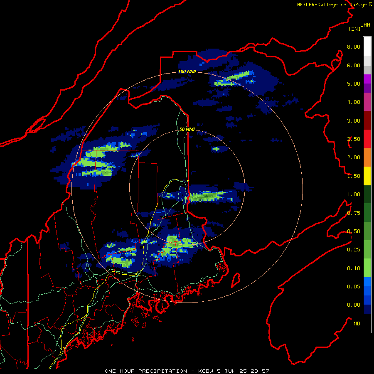Click the [IN] units label
This screenshot has height=374, width=374.
pos(354,29)
